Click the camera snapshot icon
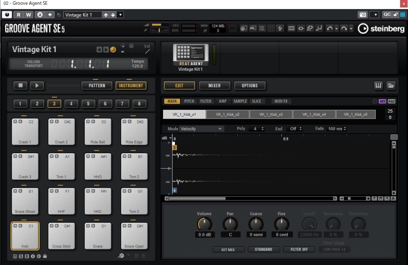Screen dimensions: 408x265 coord(363,15)
